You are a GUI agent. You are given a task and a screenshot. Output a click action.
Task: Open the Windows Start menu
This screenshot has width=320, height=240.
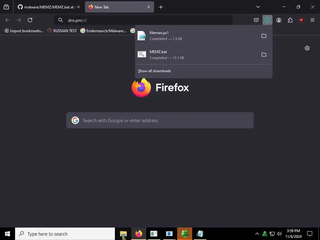coord(7,234)
